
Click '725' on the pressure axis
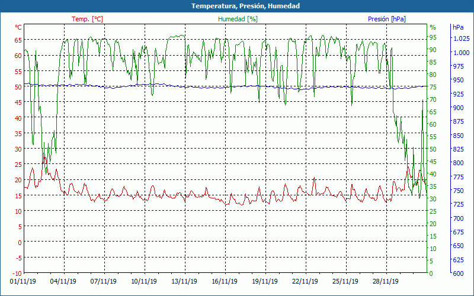[x=459, y=204]
